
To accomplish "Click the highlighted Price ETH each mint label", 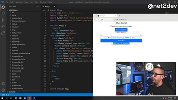I will point(121,44).
